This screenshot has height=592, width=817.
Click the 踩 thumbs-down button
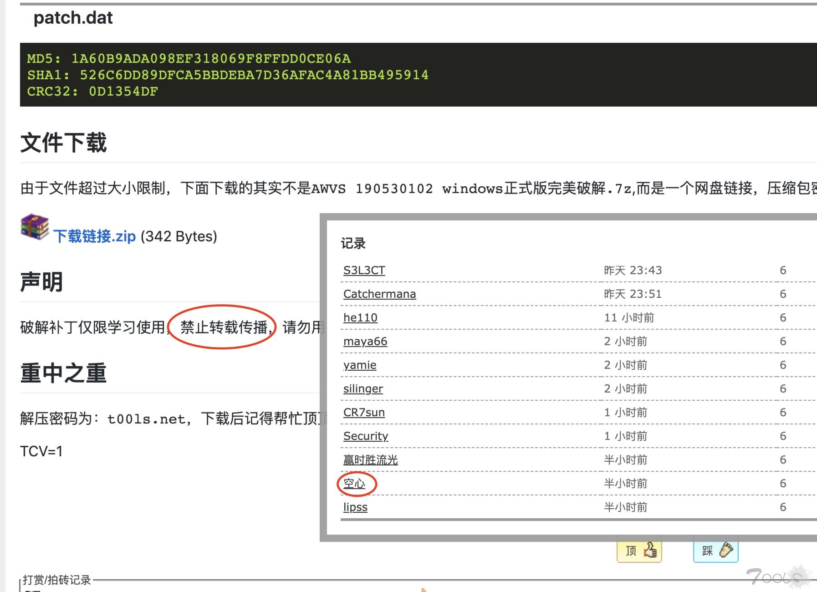tap(715, 551)
